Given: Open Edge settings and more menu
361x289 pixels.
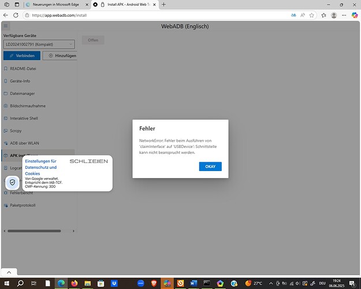Looking at the screenshot, I should pyautogui.click(x=344, y=15).
